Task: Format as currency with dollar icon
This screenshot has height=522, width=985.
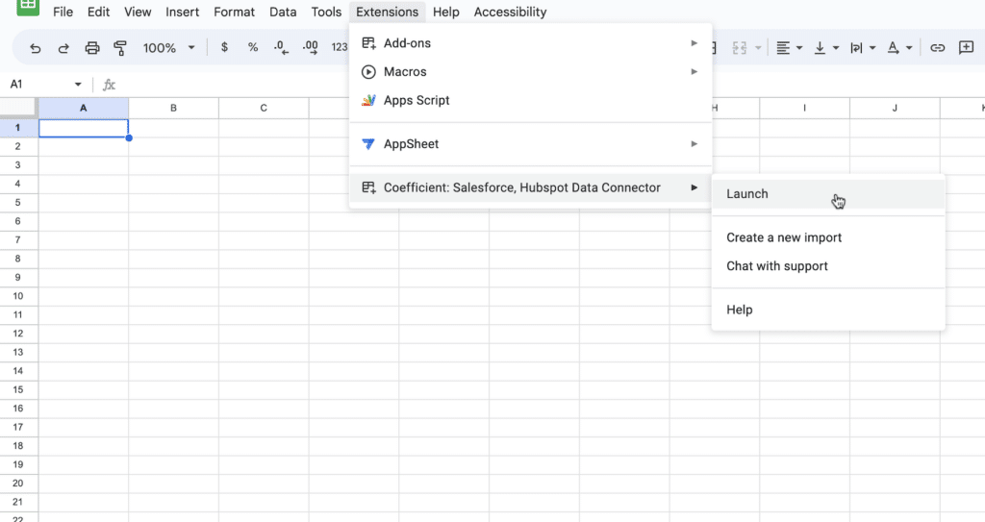Action: pyautogui.click(x=224, y=47)
